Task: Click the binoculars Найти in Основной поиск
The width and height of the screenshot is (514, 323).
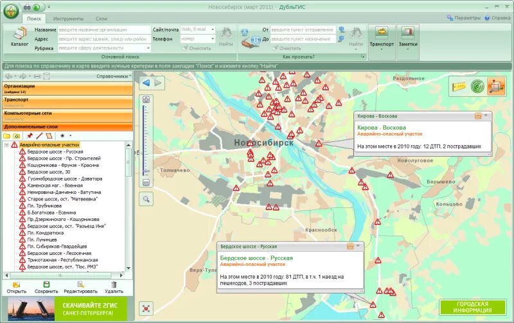Action: point(226,37)
